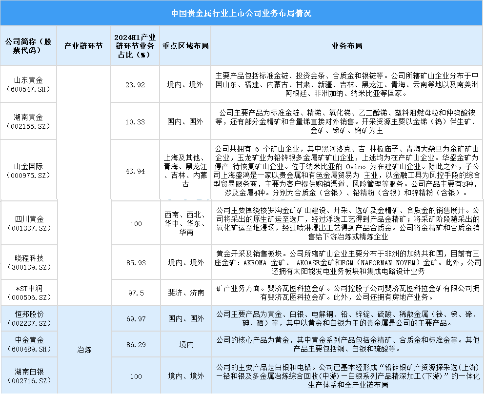
Task: Click the 斐济、济南 region cell
Action: [186, 293]
